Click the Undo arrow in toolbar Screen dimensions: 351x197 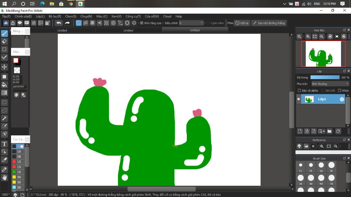tap(59, 23)
